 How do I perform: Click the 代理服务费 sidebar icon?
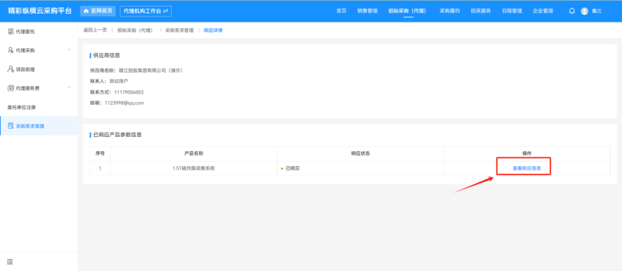point(11,88)
